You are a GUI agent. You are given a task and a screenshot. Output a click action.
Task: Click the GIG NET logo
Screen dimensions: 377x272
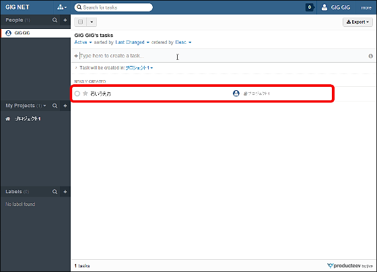18,7
